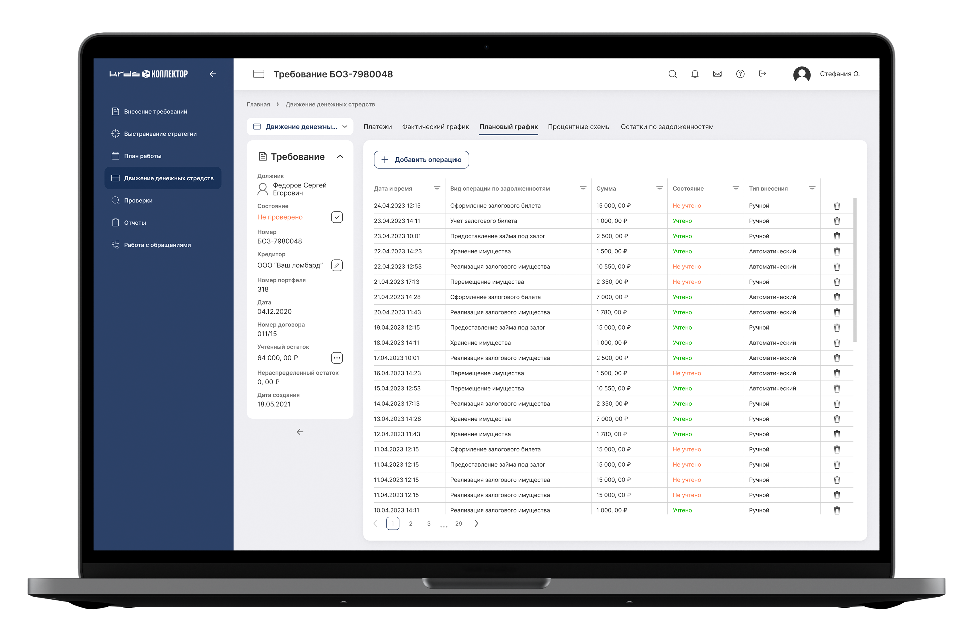This screenshot has width=980, height=638.
Task: Click the table's vertical scrollbar
Action: tap(855, 270)
